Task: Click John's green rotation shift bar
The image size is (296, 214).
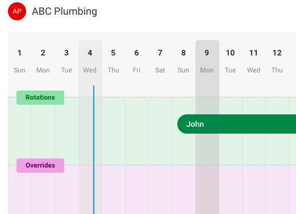Action: pos(236,124)
